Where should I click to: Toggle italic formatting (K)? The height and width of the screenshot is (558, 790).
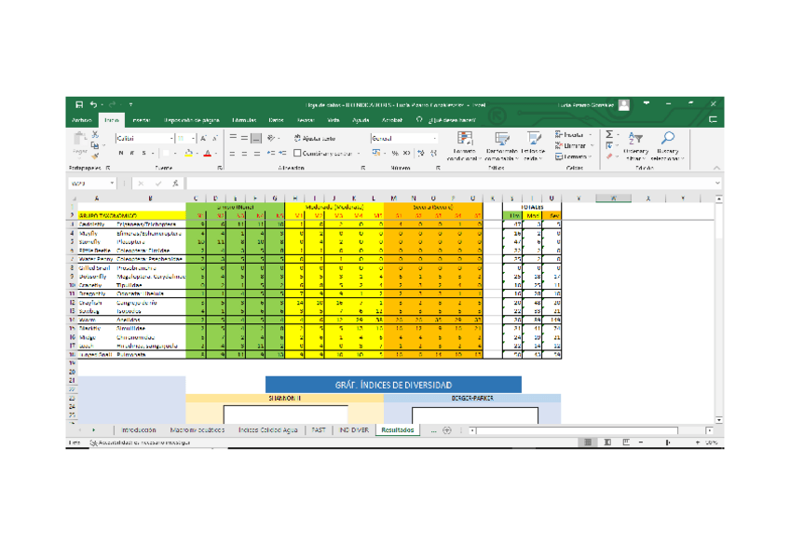[132, 153]
